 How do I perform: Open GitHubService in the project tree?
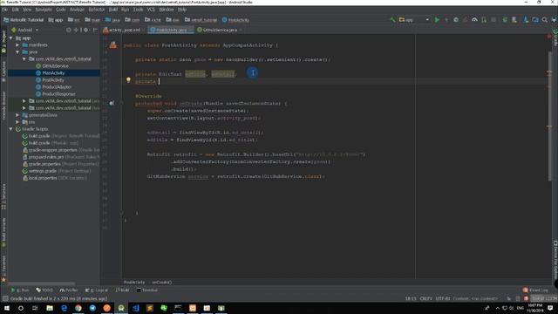tap(55, 66)
